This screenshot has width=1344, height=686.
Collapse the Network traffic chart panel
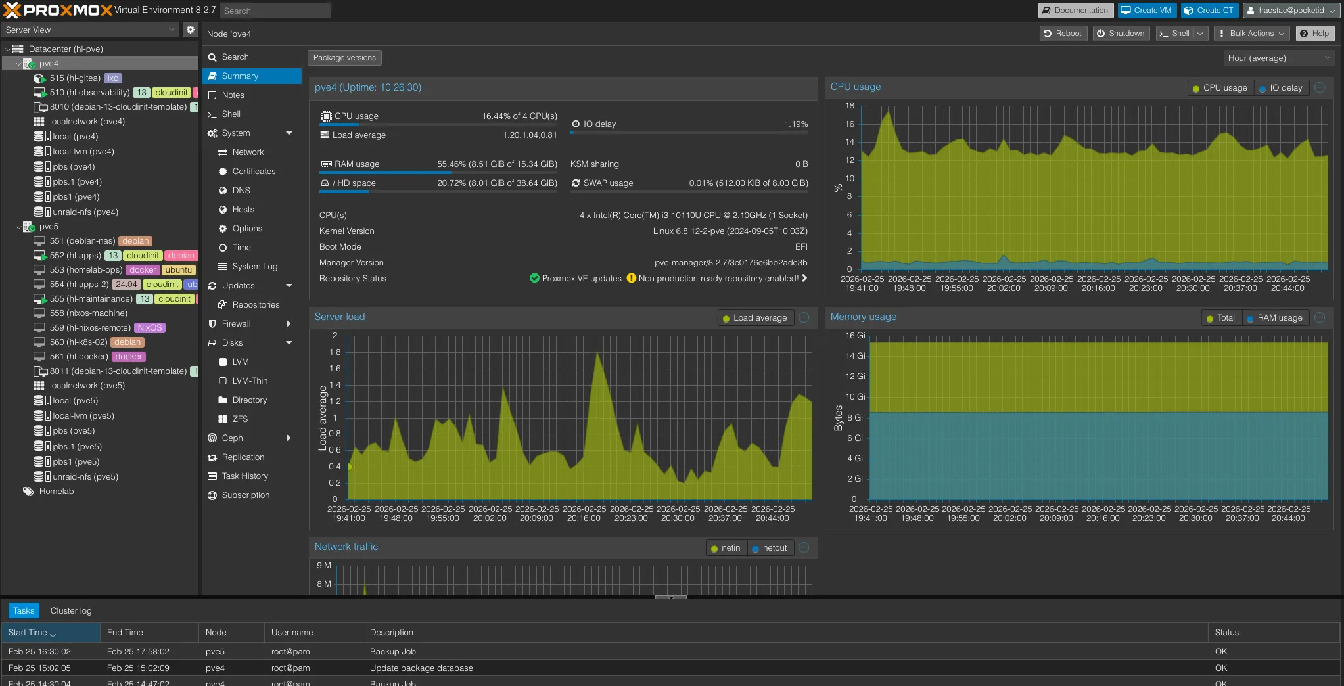804,547
